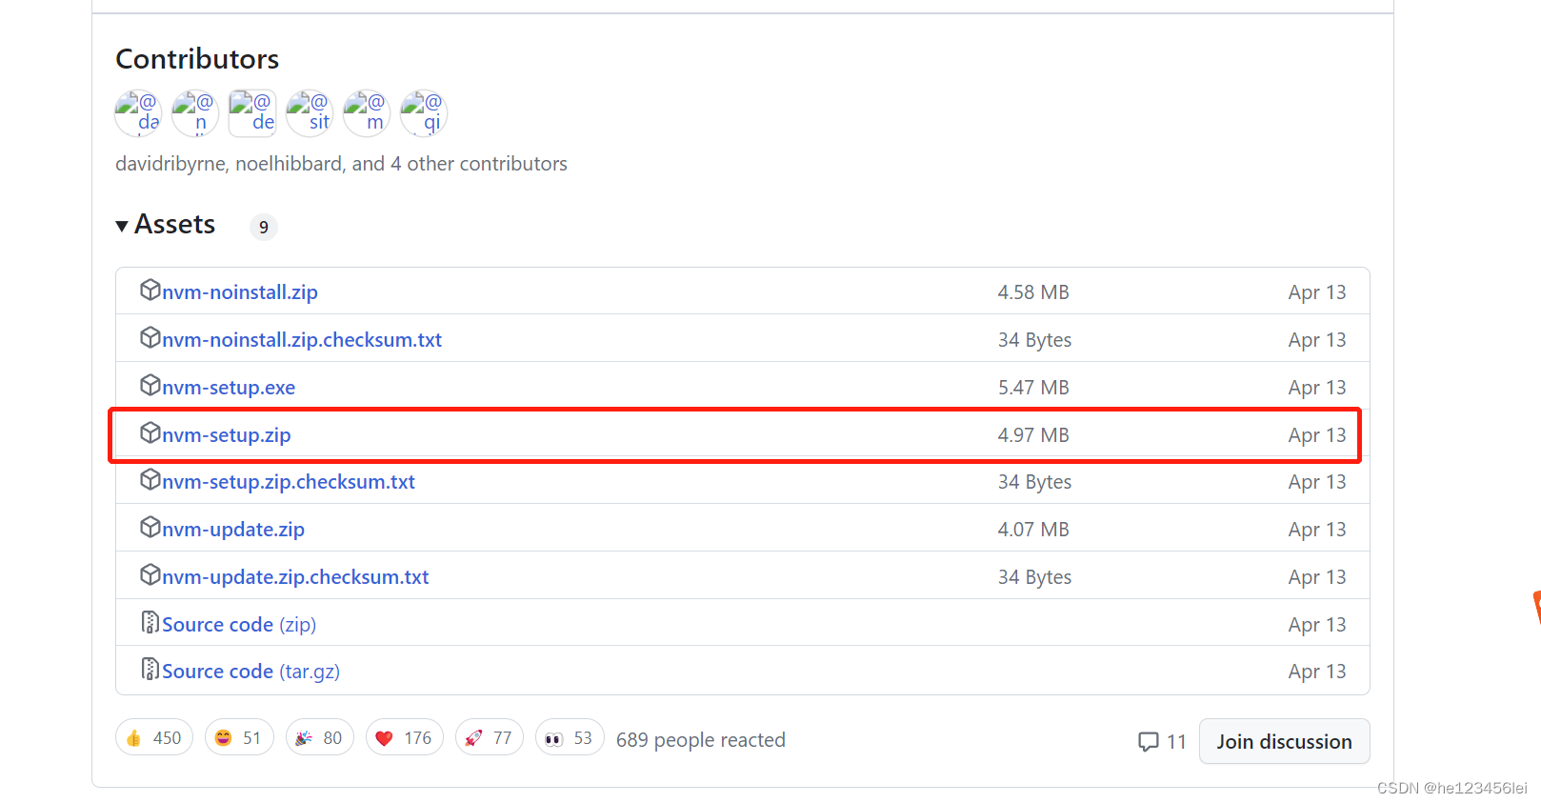Open the first contributor avatar 'da'
Viewport: 1541px width, 803px height.
click(138, 113)
